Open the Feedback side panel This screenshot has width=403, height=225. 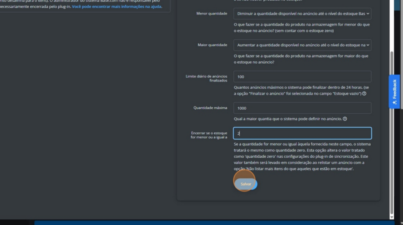[x=394, y=90]
